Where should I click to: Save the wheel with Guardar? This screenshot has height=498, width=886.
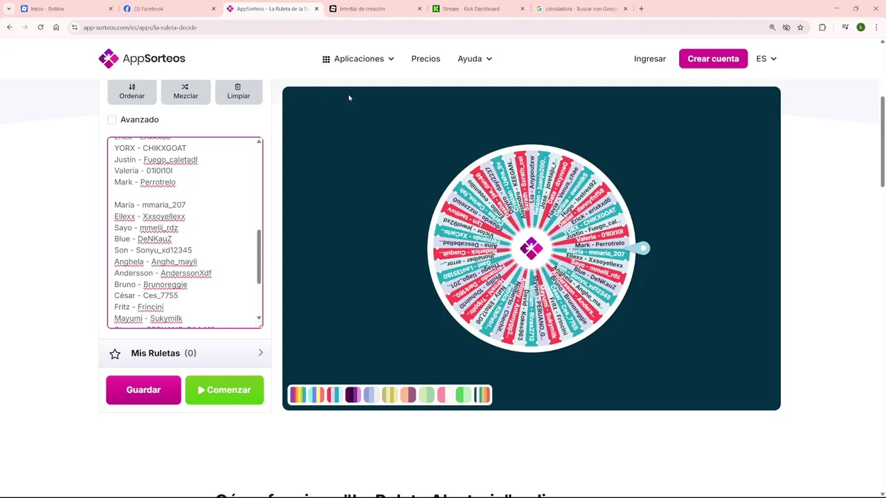(x=143, y=390)
